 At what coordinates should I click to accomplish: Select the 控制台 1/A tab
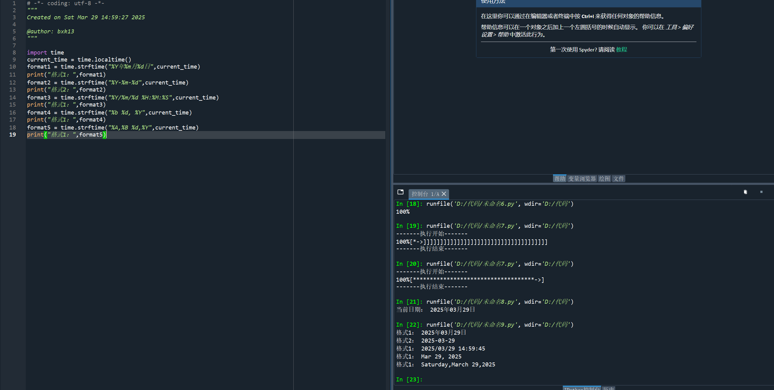[425, 194]
